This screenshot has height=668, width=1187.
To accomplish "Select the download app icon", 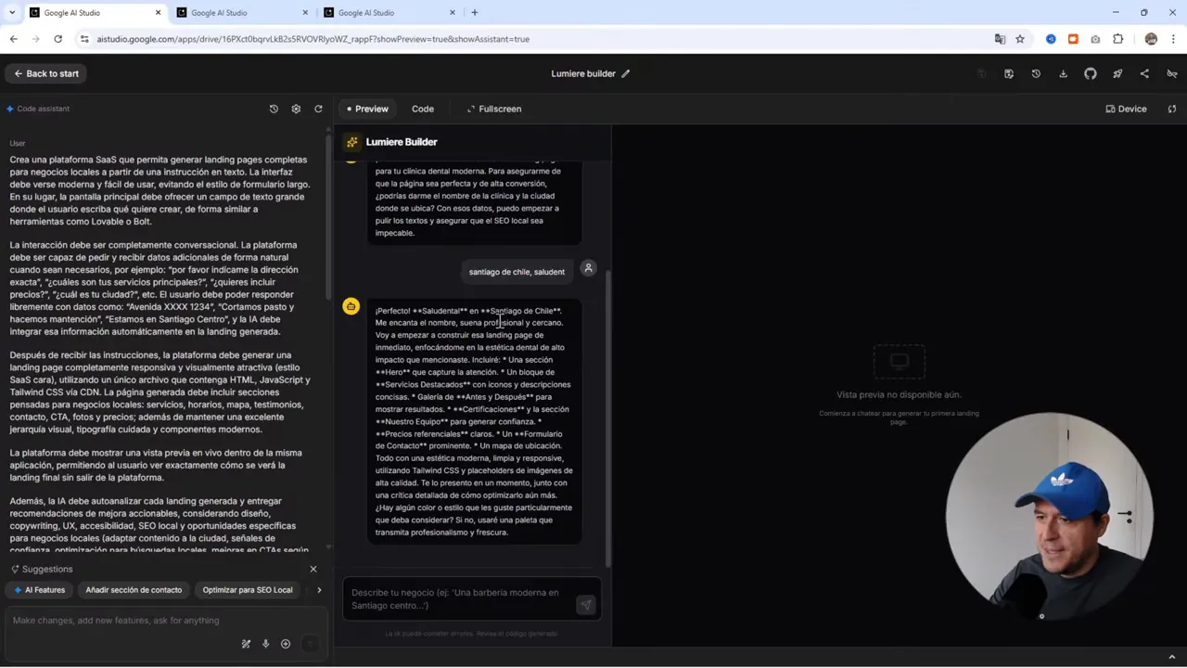I will [1064, 73].
